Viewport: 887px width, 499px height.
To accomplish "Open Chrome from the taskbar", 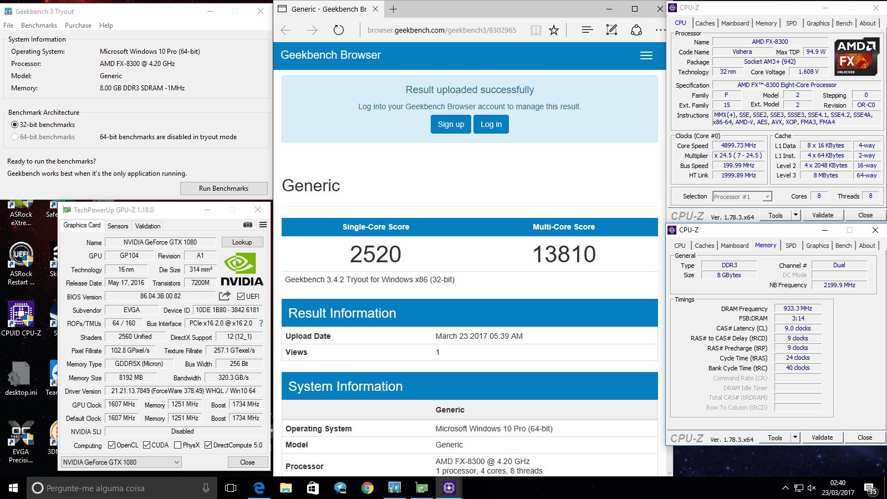I will 367,488.
